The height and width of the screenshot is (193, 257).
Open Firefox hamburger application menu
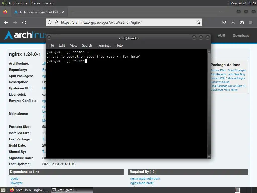(x=251, y=22)
